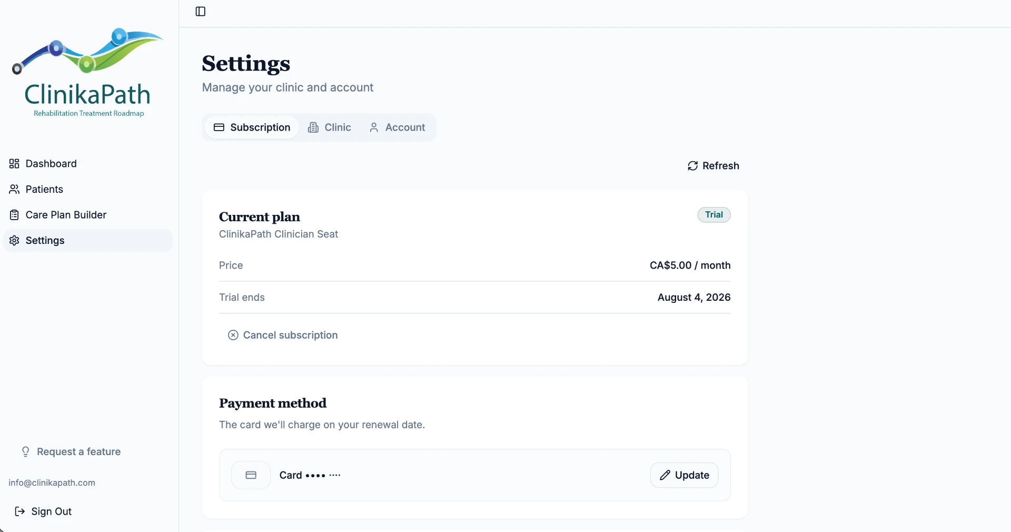Click the Settings gear icon in sidebar
The height and width of the screenshot is (532, 1011).
[14, 240]
